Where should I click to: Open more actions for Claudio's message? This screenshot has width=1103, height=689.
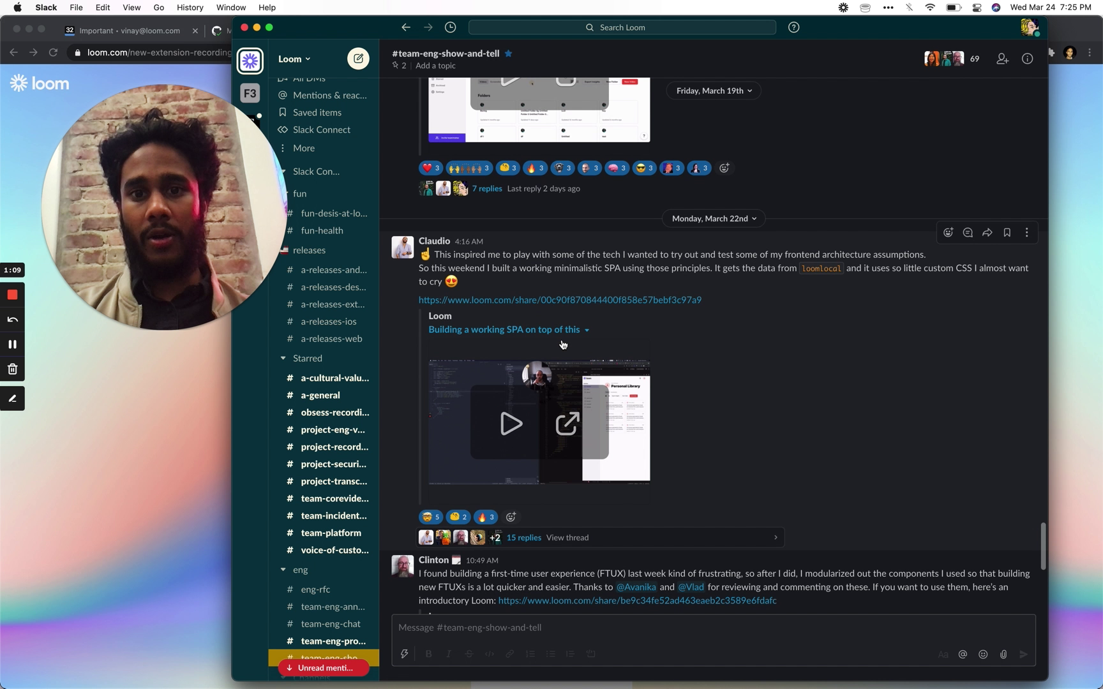tap(1027, 233)
